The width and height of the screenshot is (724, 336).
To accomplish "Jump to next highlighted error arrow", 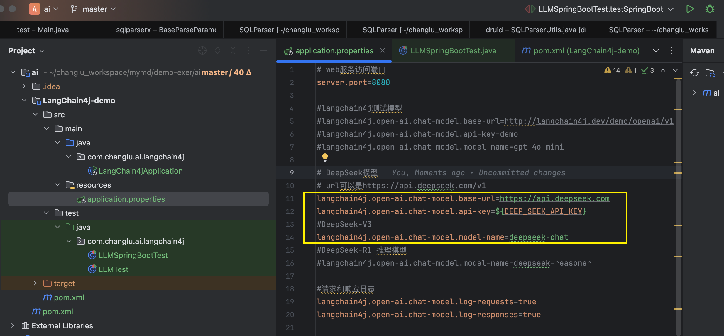I will [675, 70].
